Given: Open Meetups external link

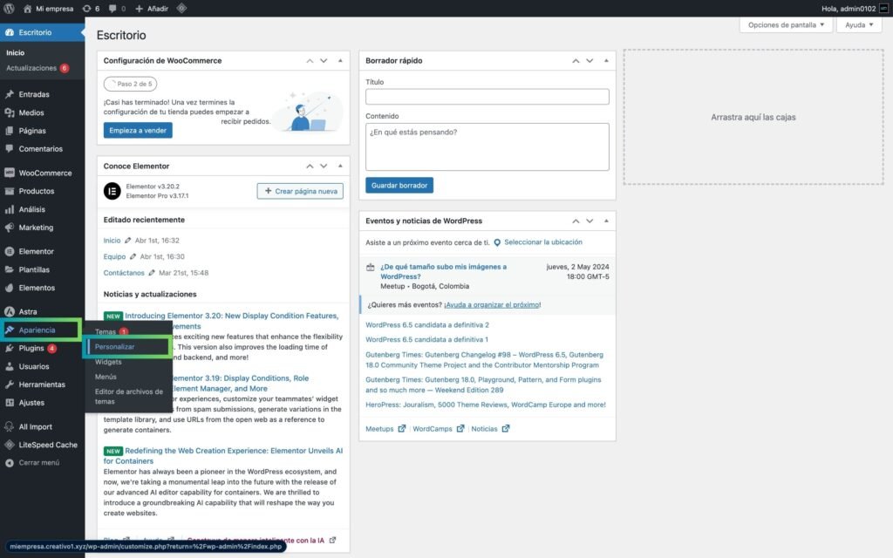Looking at the screenshot, I should pyautogui.click(x=385, y=429).
